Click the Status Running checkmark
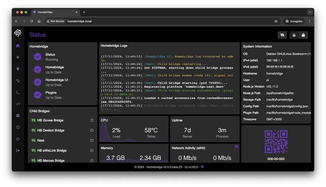The image size is (326, 187). tap(37, 57)
